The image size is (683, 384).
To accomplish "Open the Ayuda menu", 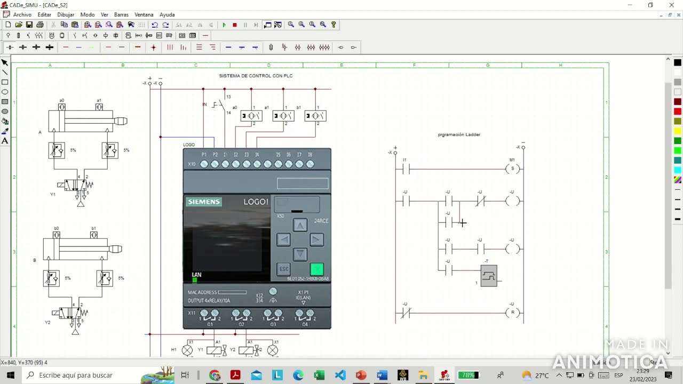I will pos(167,14).
